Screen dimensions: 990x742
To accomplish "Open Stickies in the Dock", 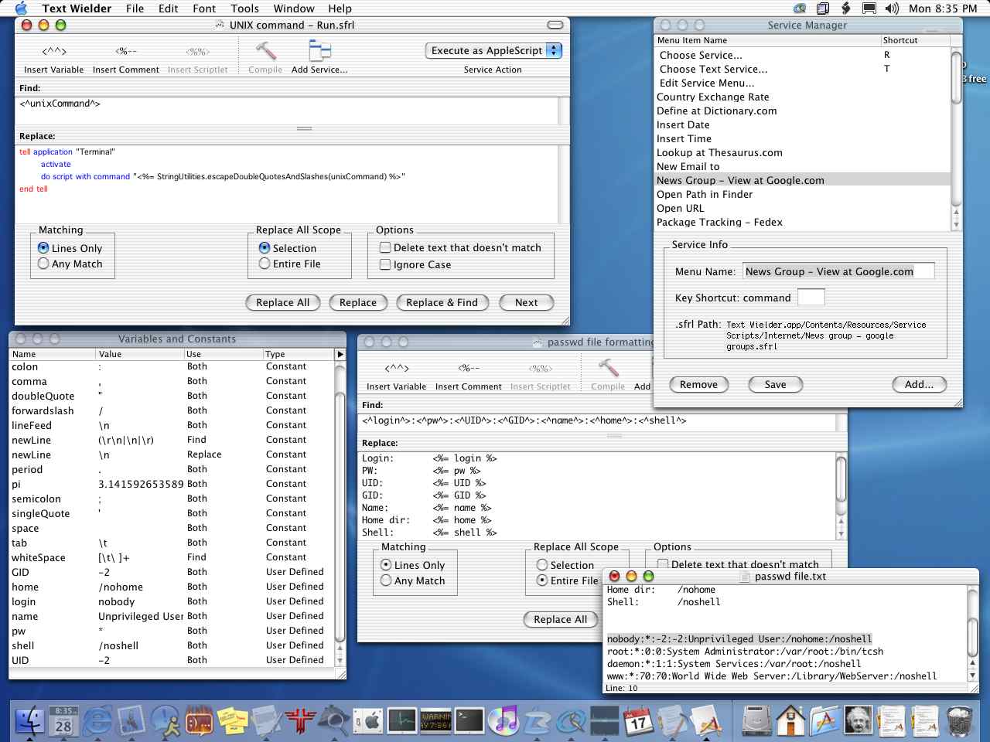I will point(233,722).
